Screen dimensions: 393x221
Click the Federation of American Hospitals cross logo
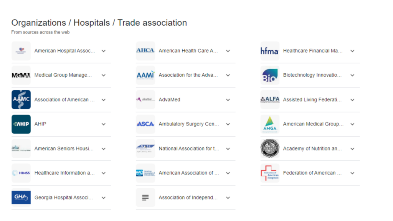pyautogui.click(x=270, y=173)
